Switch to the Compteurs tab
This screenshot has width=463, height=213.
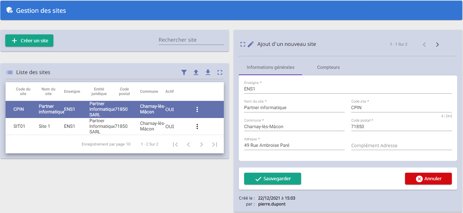[328, 68]
